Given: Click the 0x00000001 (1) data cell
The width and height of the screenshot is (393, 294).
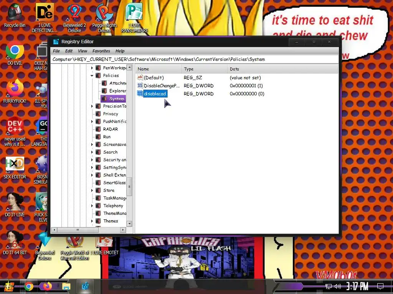Looking at the screenshot, I should [x=246, y=86].
